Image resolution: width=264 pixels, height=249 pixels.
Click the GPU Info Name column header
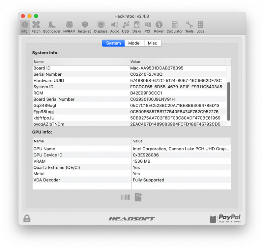[82, 141]
